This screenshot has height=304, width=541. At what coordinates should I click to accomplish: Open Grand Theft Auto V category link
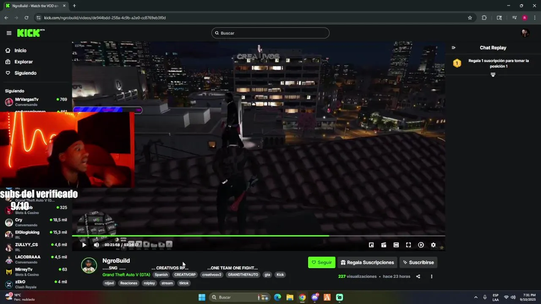126,274
